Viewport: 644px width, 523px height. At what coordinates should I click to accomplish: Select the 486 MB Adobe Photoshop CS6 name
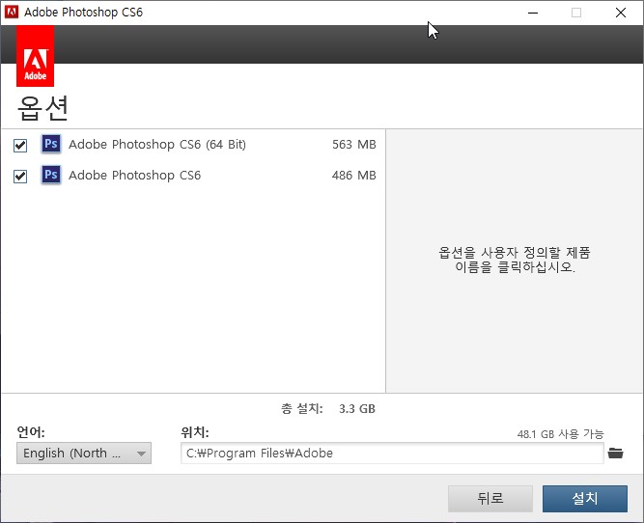(135, 176)
